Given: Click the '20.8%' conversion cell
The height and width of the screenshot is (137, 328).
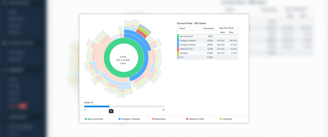Looking at the screenshot, I should pyautogui.click(x=210, y=45).
